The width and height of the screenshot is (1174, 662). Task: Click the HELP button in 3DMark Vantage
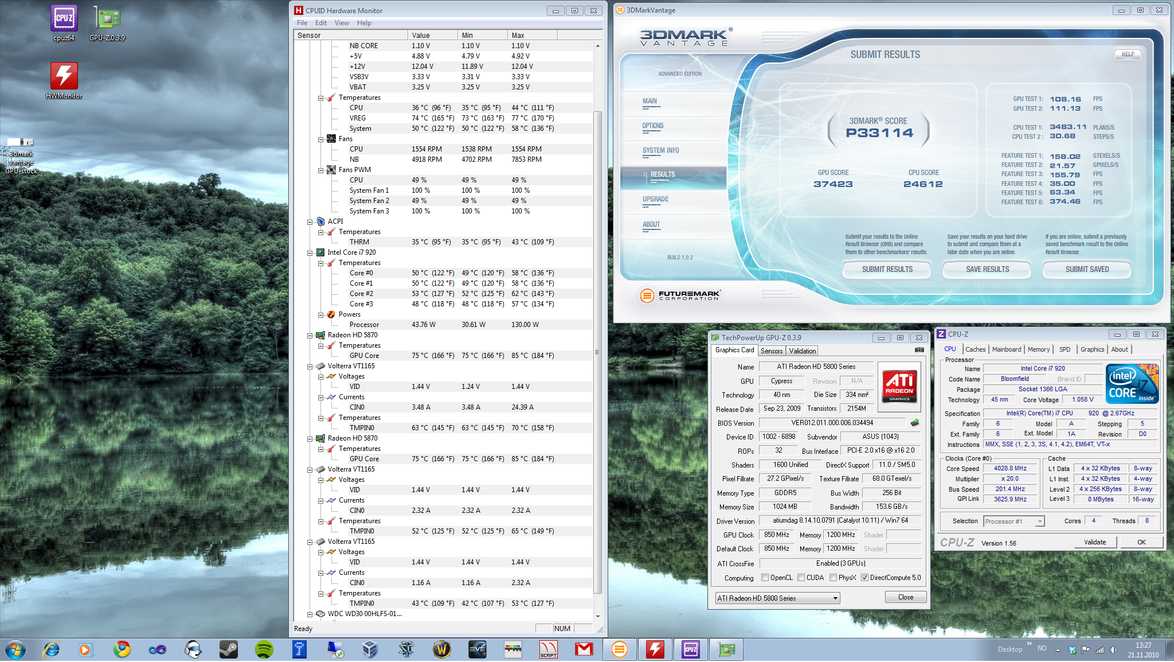click(x=1128, y=54)
